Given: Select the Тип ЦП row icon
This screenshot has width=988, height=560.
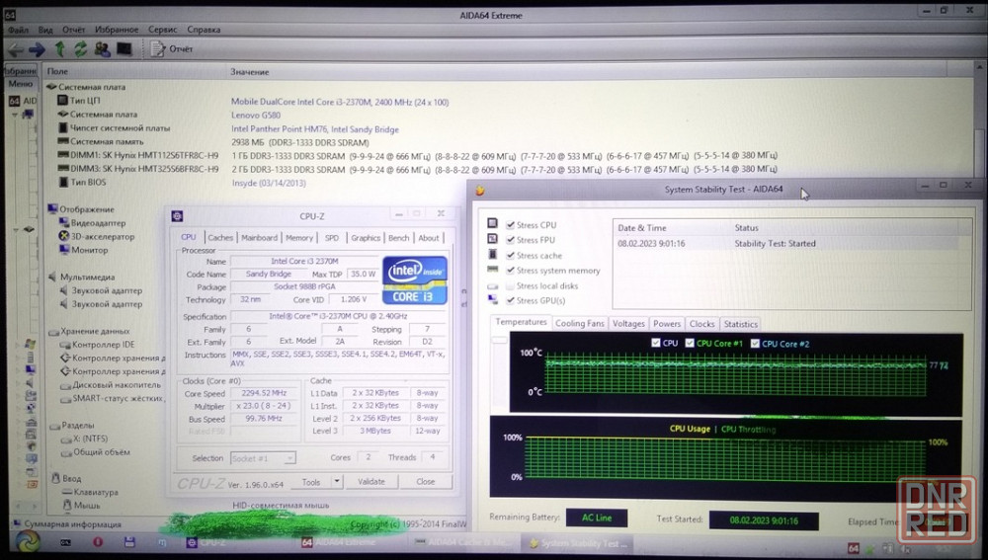Looking at the screenshot, I should click(x=62, y=100).
